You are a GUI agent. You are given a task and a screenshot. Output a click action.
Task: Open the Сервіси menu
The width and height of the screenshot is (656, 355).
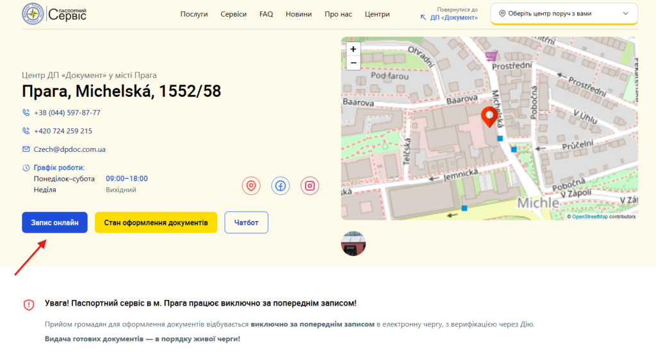(x=233, y=14)
